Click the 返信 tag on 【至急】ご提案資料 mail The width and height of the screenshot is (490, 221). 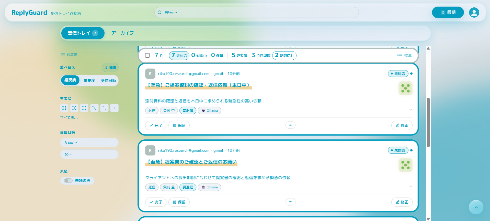click(152, 111)
